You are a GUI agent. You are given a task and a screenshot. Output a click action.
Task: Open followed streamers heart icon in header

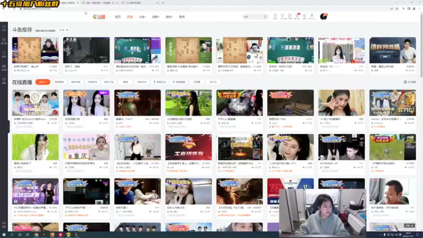pos(282,16)
